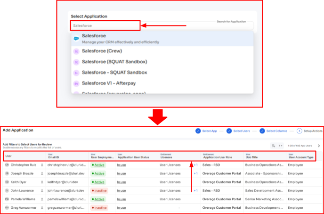
Task: Click the Setup Actions step number circle
Action: point(299,131)
